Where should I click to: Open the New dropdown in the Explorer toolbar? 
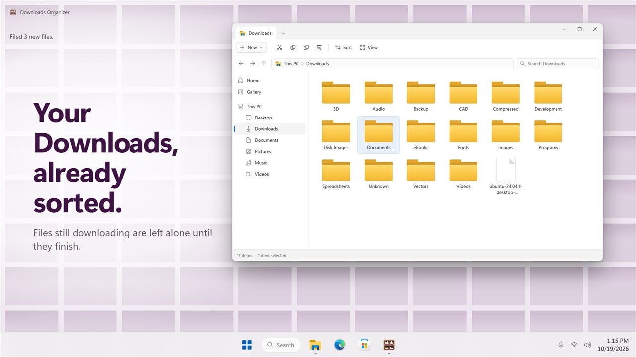click(252, 48)
